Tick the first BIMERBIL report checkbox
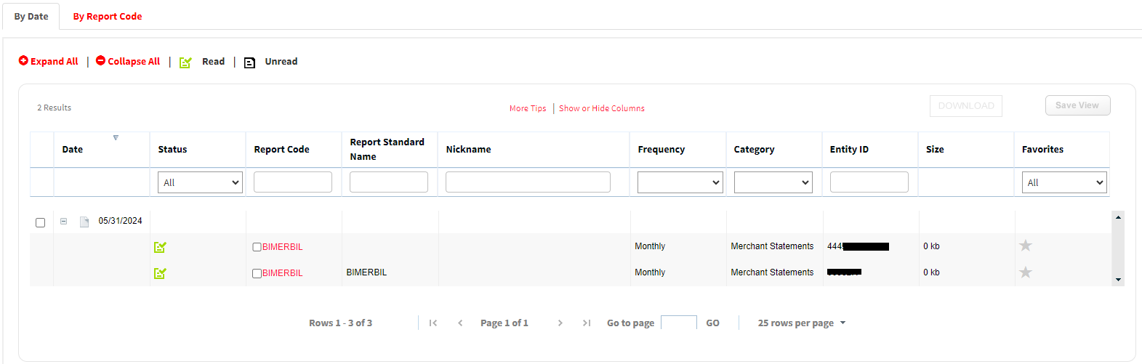1142x364 pixels. 257,247
